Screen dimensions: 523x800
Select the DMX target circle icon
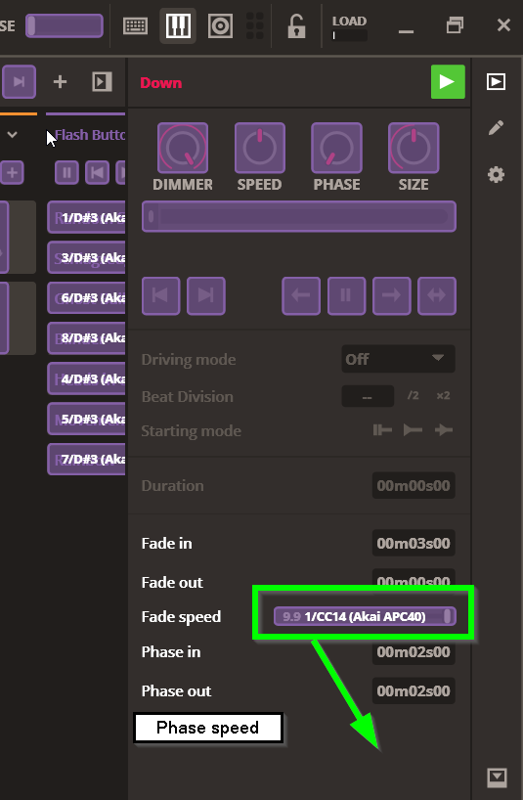click(x=220, y=25)
